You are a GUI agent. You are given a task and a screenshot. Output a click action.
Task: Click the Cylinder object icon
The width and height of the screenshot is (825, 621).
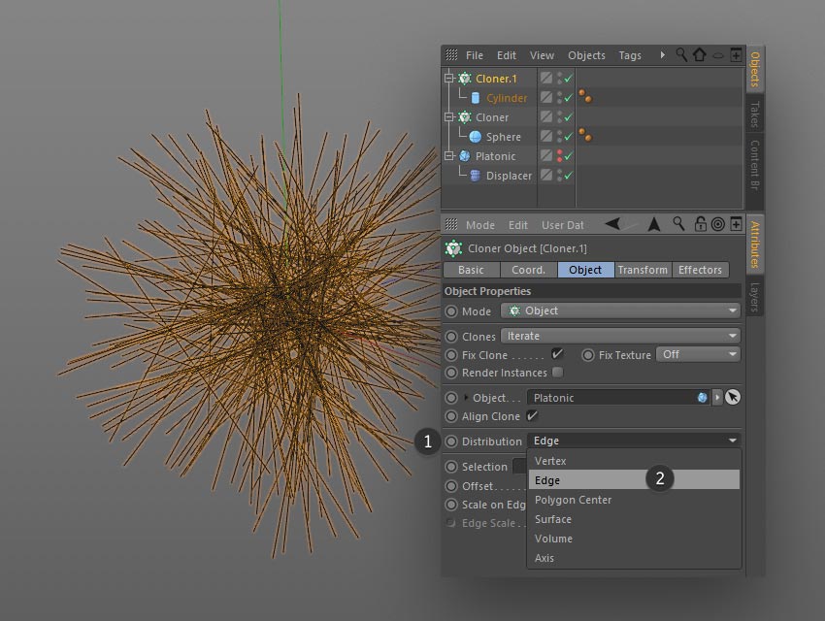coord(476,98)
